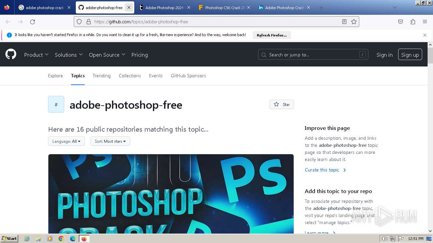Click the Search or jump to field
The image size is (433, 243).
pyautogui.click(x=313, y=55)
